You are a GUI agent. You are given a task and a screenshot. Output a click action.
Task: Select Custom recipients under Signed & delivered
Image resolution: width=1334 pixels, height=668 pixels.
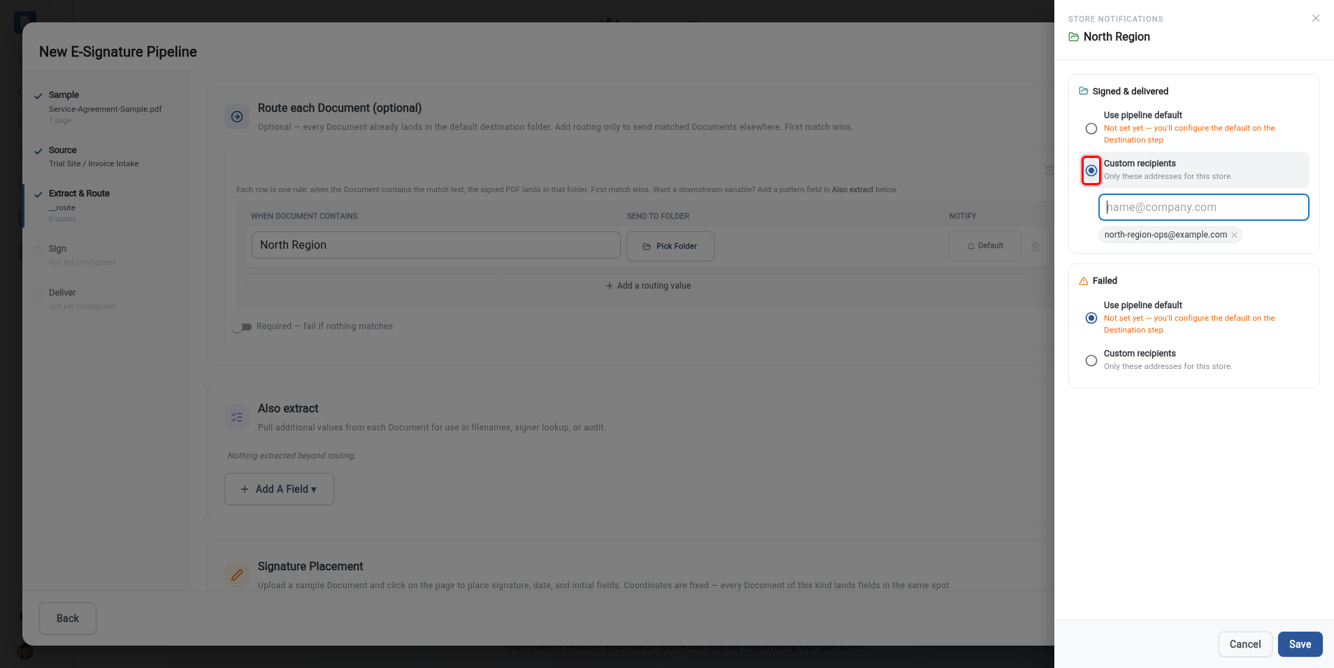tap(1091, 170)
